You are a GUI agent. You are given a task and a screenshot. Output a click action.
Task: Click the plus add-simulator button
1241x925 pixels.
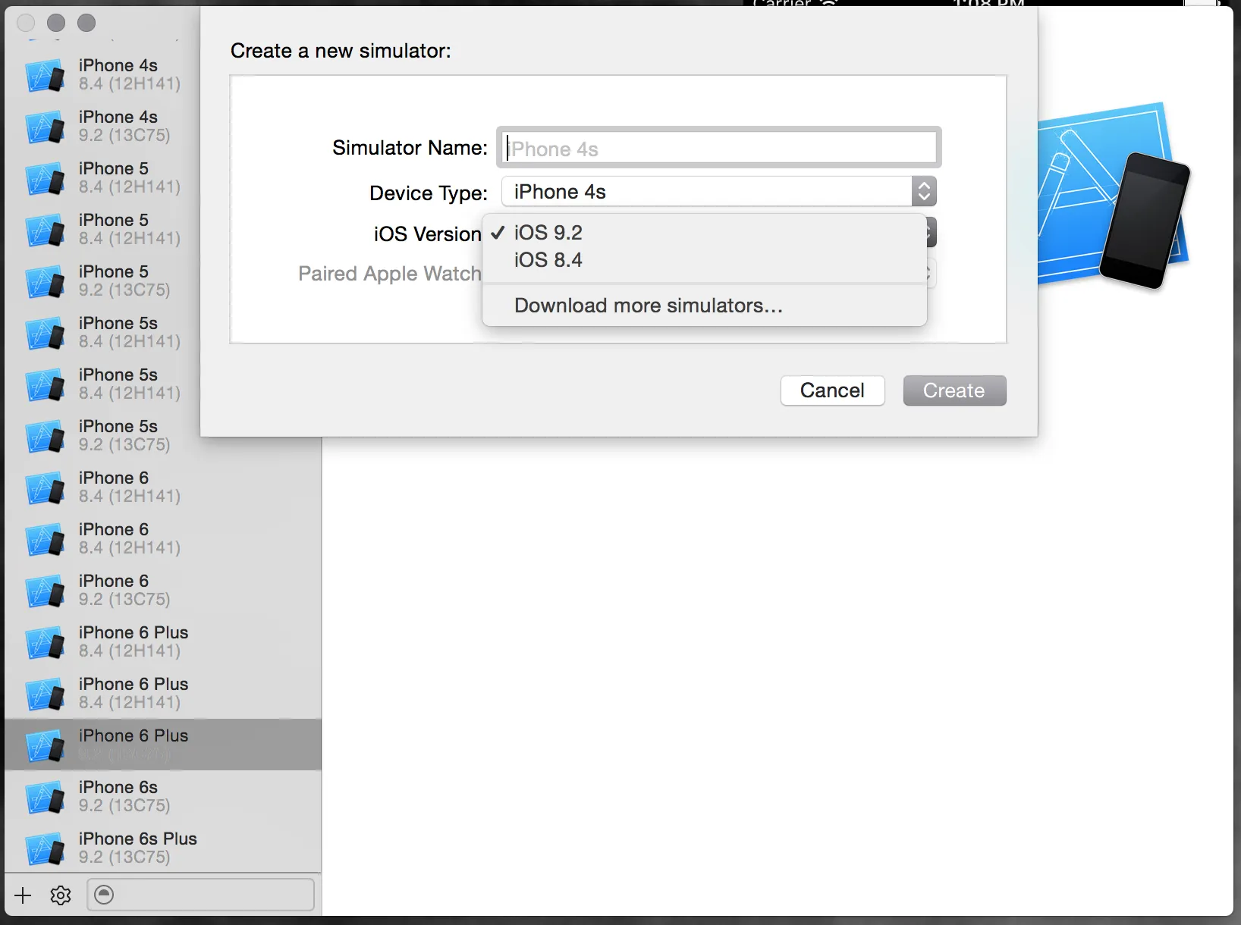(x=24, y=895)
